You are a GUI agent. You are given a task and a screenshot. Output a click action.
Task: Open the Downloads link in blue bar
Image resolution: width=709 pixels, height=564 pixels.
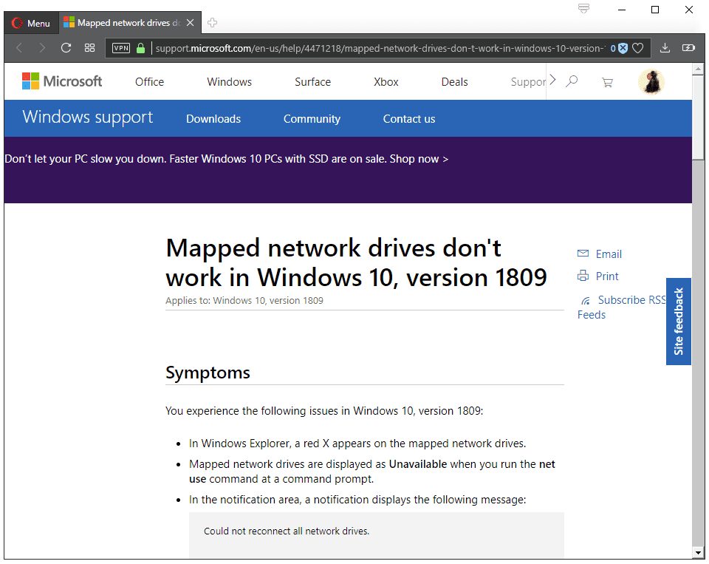pyautogui.click(x=213, y=118)
